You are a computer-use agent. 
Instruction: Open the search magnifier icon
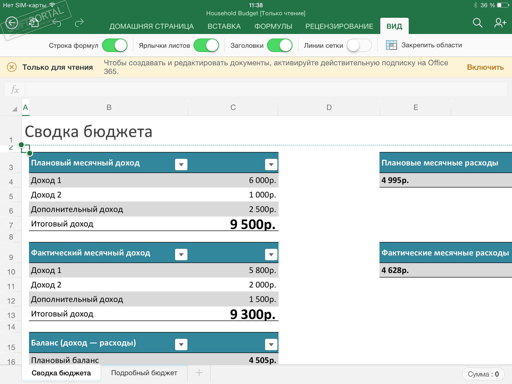477,23
